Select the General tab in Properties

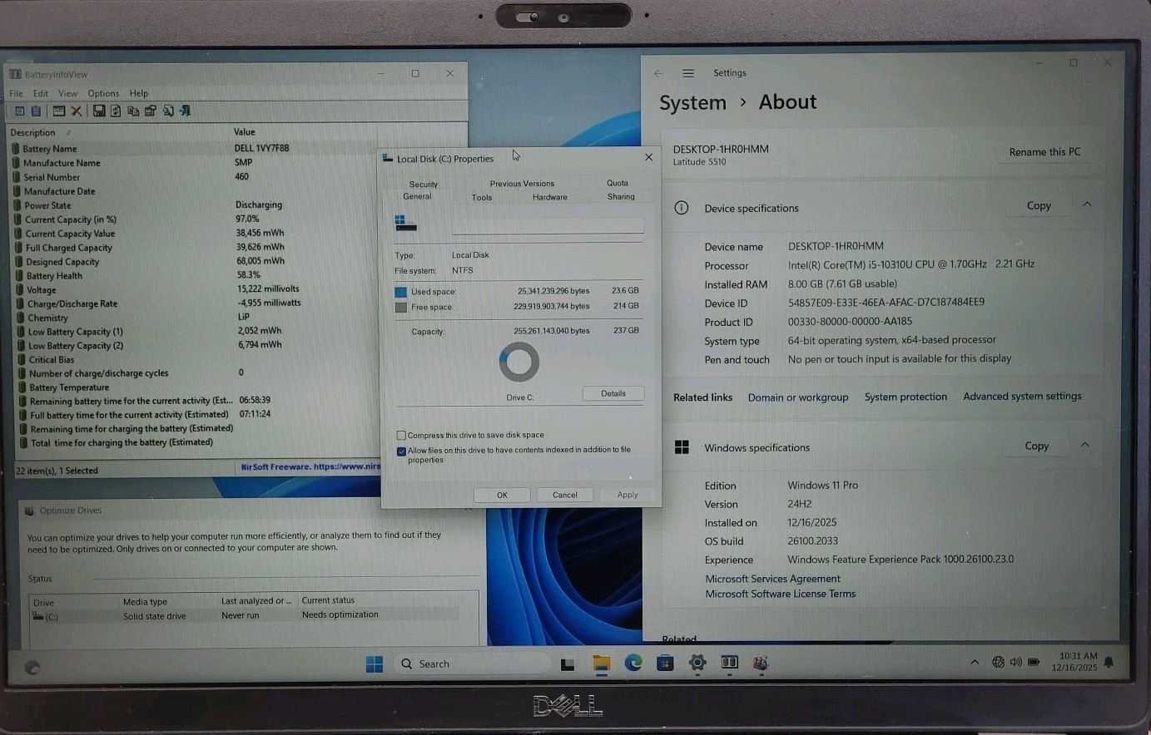(x=417, y=196)
